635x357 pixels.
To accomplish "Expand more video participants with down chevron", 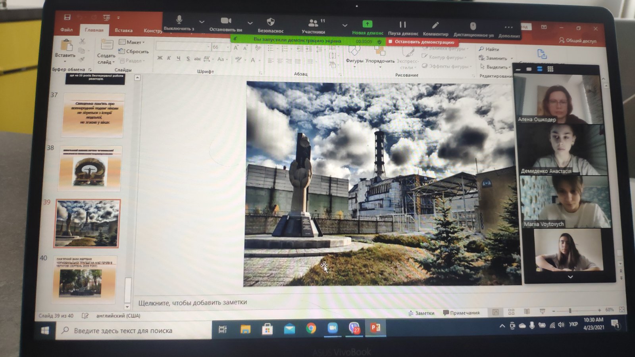I will tap(570, 277).
